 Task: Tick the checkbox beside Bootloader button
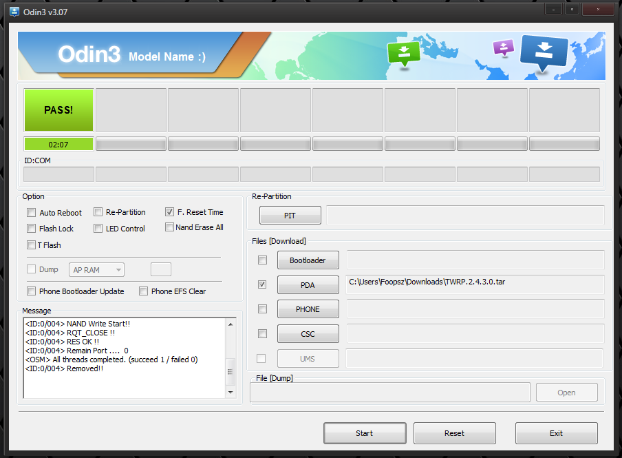[262, 260]
